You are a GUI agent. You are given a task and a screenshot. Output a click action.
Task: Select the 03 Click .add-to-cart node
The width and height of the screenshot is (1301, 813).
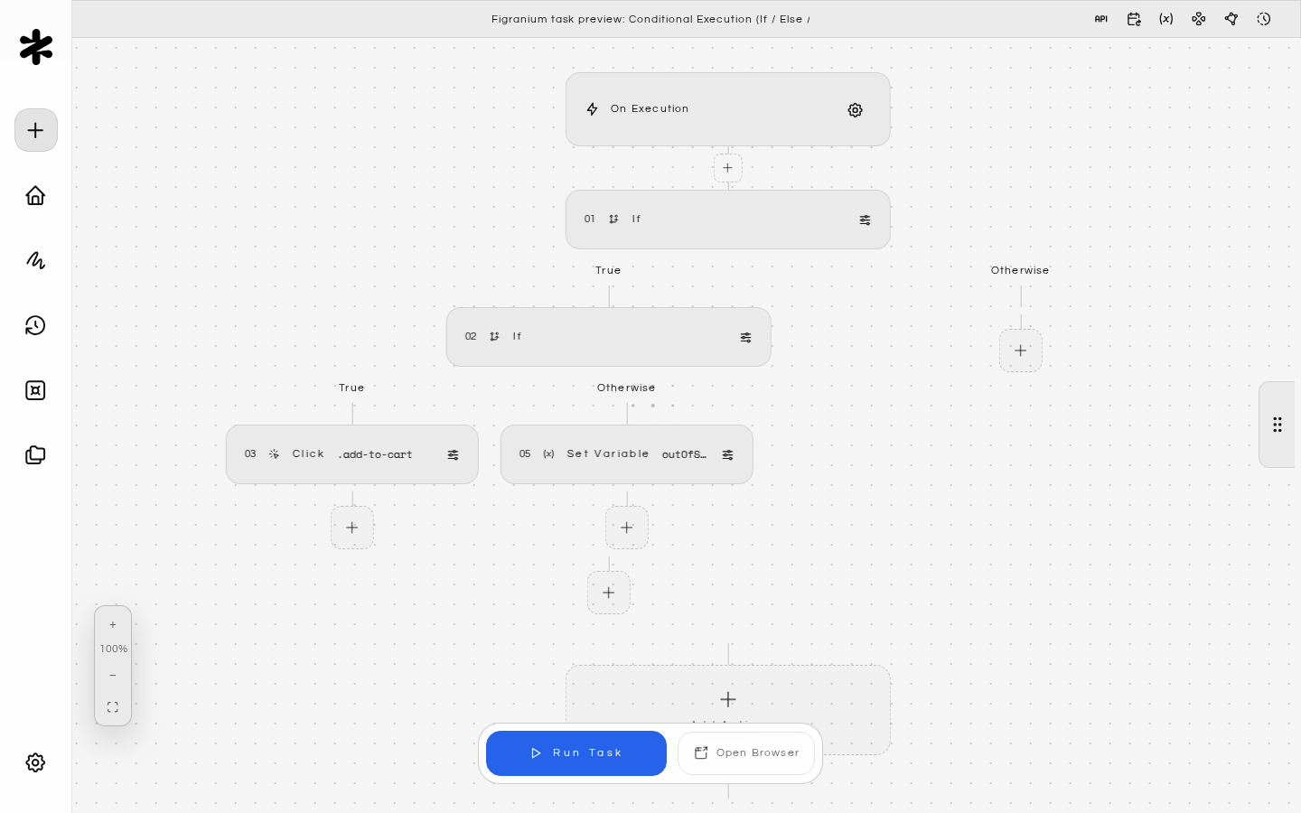pyautogui.click(x=351, y=454)
